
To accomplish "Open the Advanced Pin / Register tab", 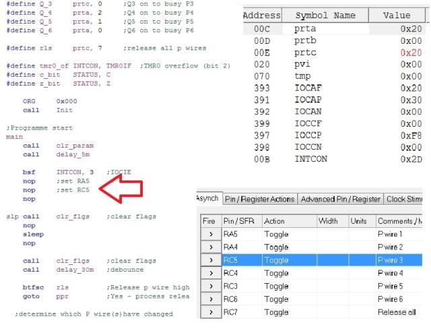I will pyautogui.click(x=340, y=199).
